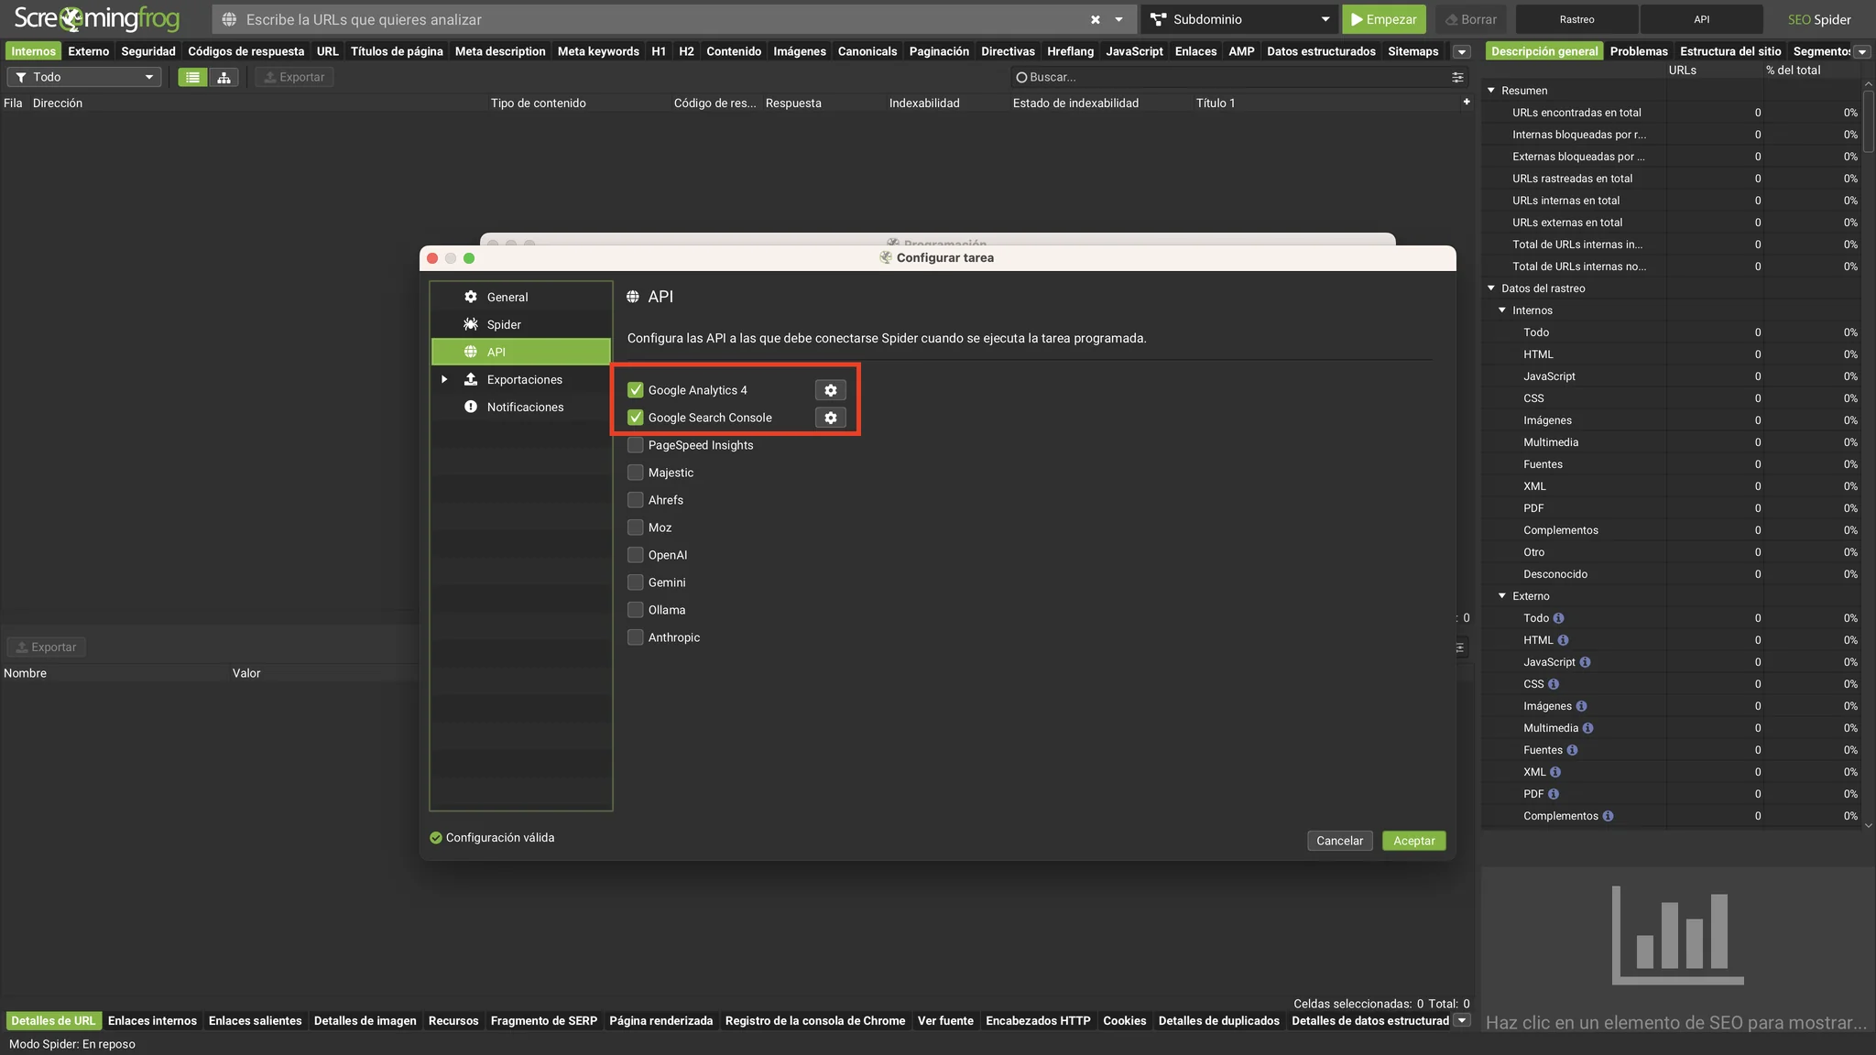Image resolution: width=1876 pixels, height=1055 pixels.
Task: Click search filter options icon
Action: [1457, 77]
